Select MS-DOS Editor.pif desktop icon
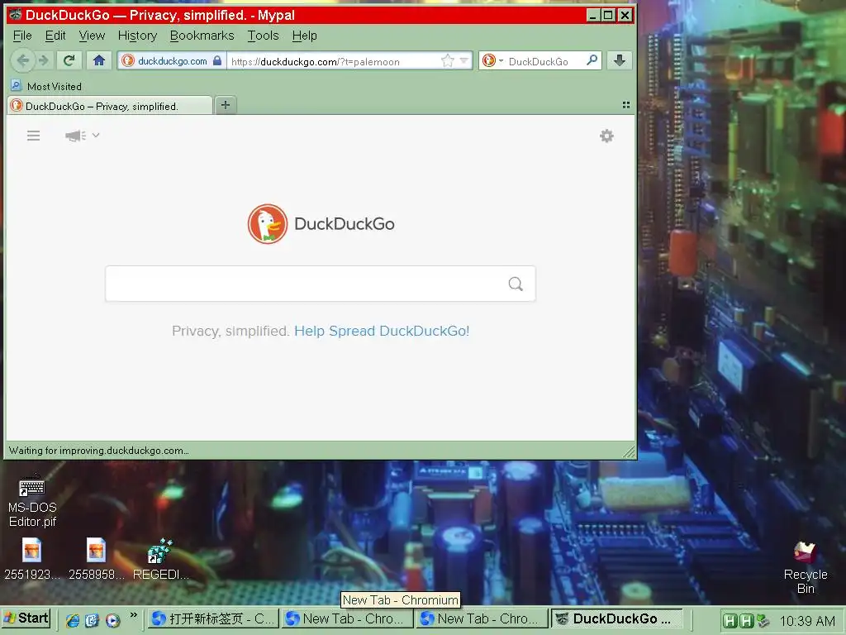 click(32, 501)
